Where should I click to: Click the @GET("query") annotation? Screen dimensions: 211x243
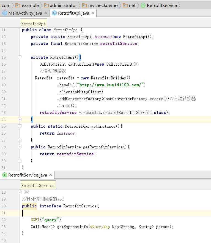click(46, 220)
